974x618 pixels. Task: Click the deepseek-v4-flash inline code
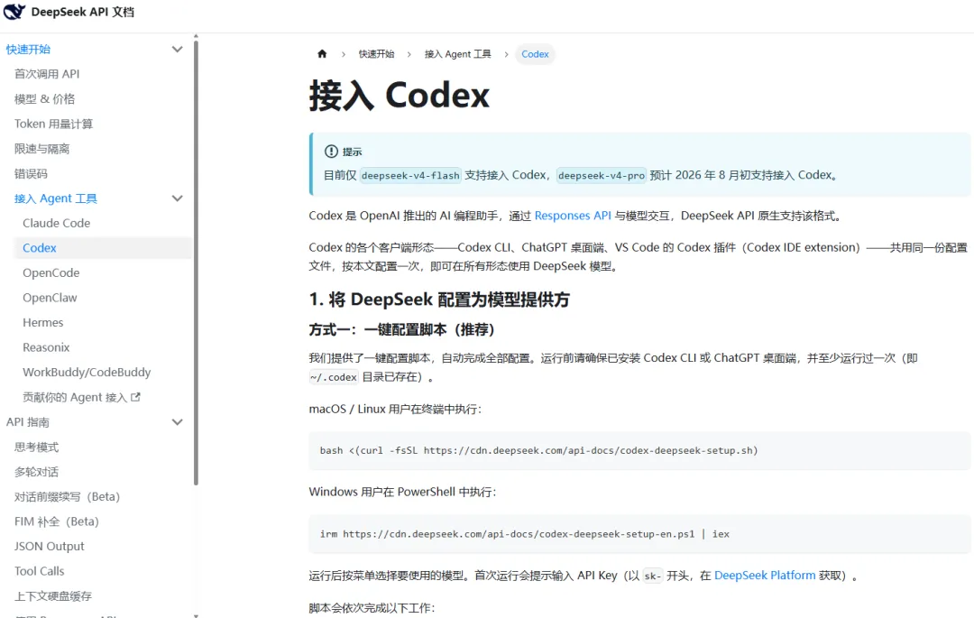pos(410,176)
